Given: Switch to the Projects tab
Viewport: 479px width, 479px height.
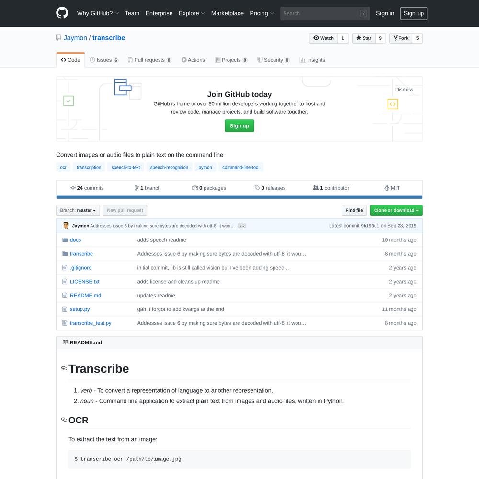Looking at the screenshot, I should point(231,60).
